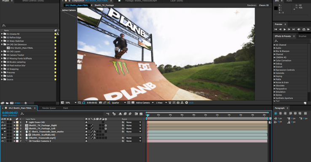Open the 1 View layout dropdown
The image size is (311, 162).
161,103
